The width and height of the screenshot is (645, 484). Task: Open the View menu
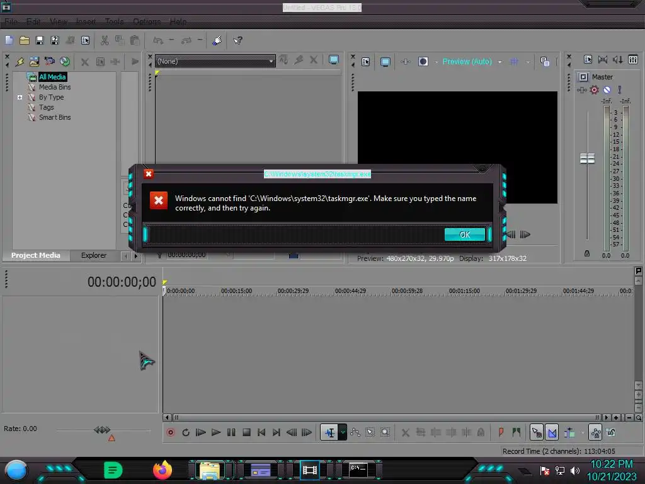[59, 21]
